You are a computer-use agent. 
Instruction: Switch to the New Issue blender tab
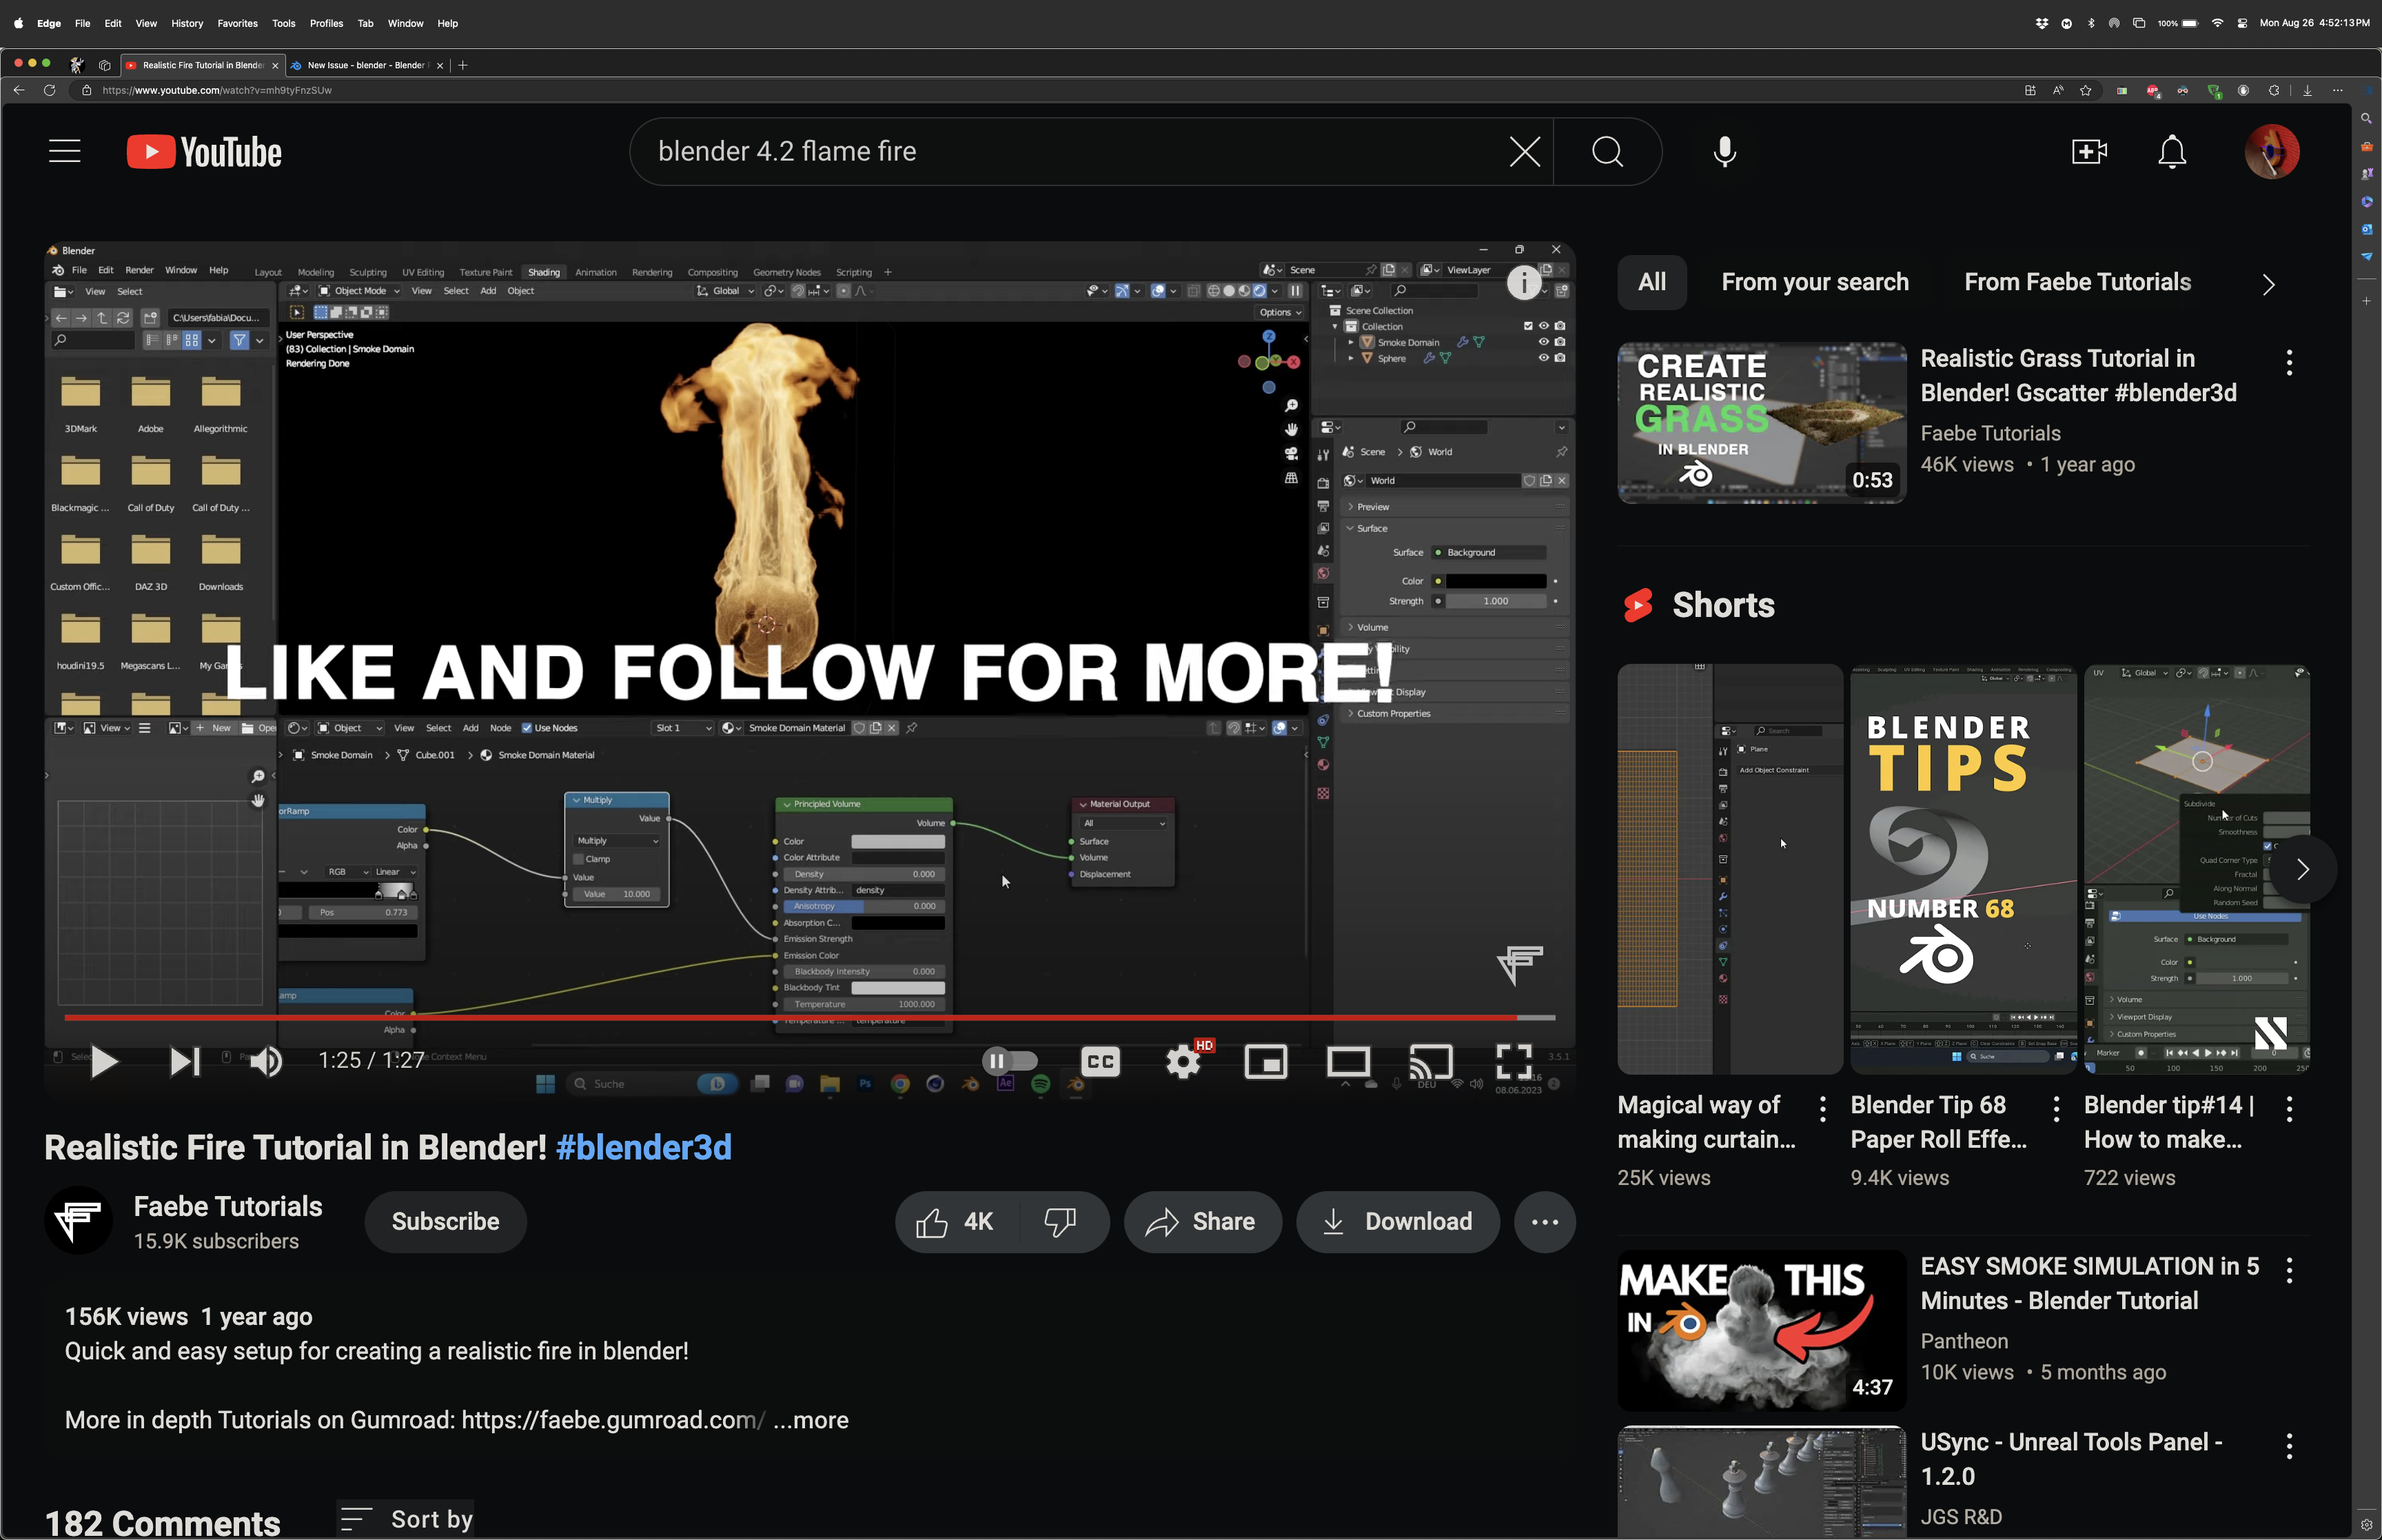tap(366, 65)
